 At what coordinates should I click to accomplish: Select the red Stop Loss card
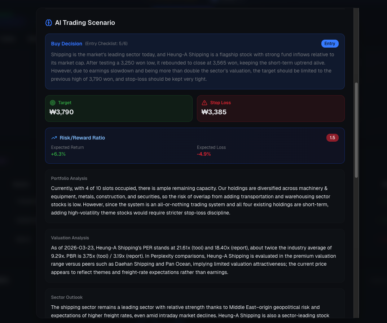tap(271, 108)
